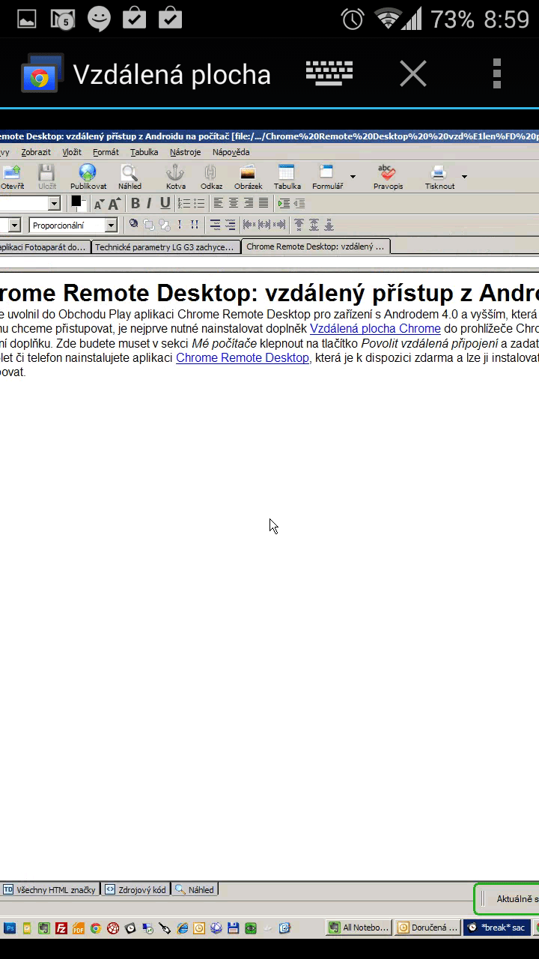
Task: Switch to the Fotoaparát document tab
Action: 45,246
